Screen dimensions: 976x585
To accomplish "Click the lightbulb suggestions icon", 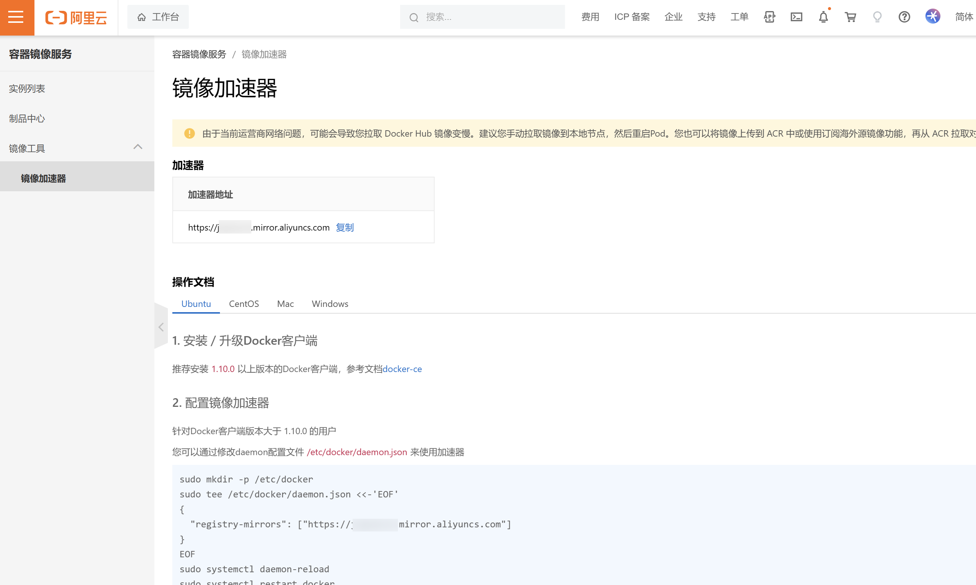I will point(877,17).
